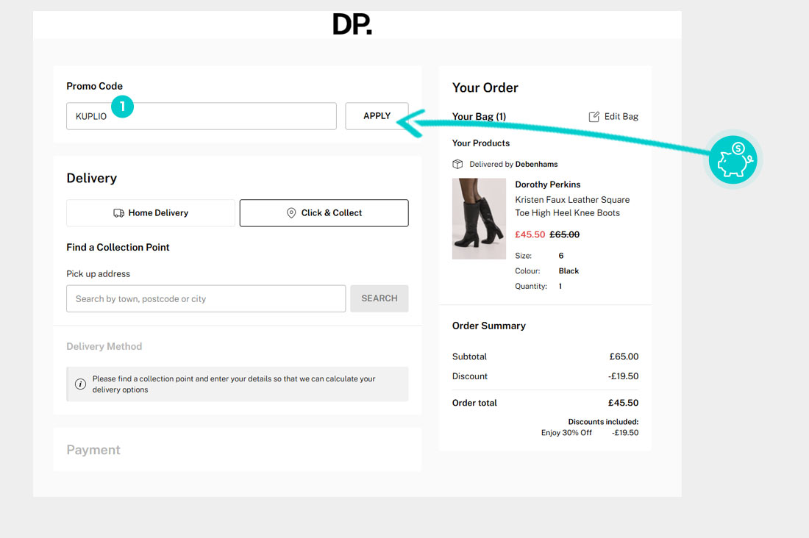Image resolution: width=809 pixels, height=538 pixels.
Task: Click the APPLY button for the promo code
Action: point(377,115)
